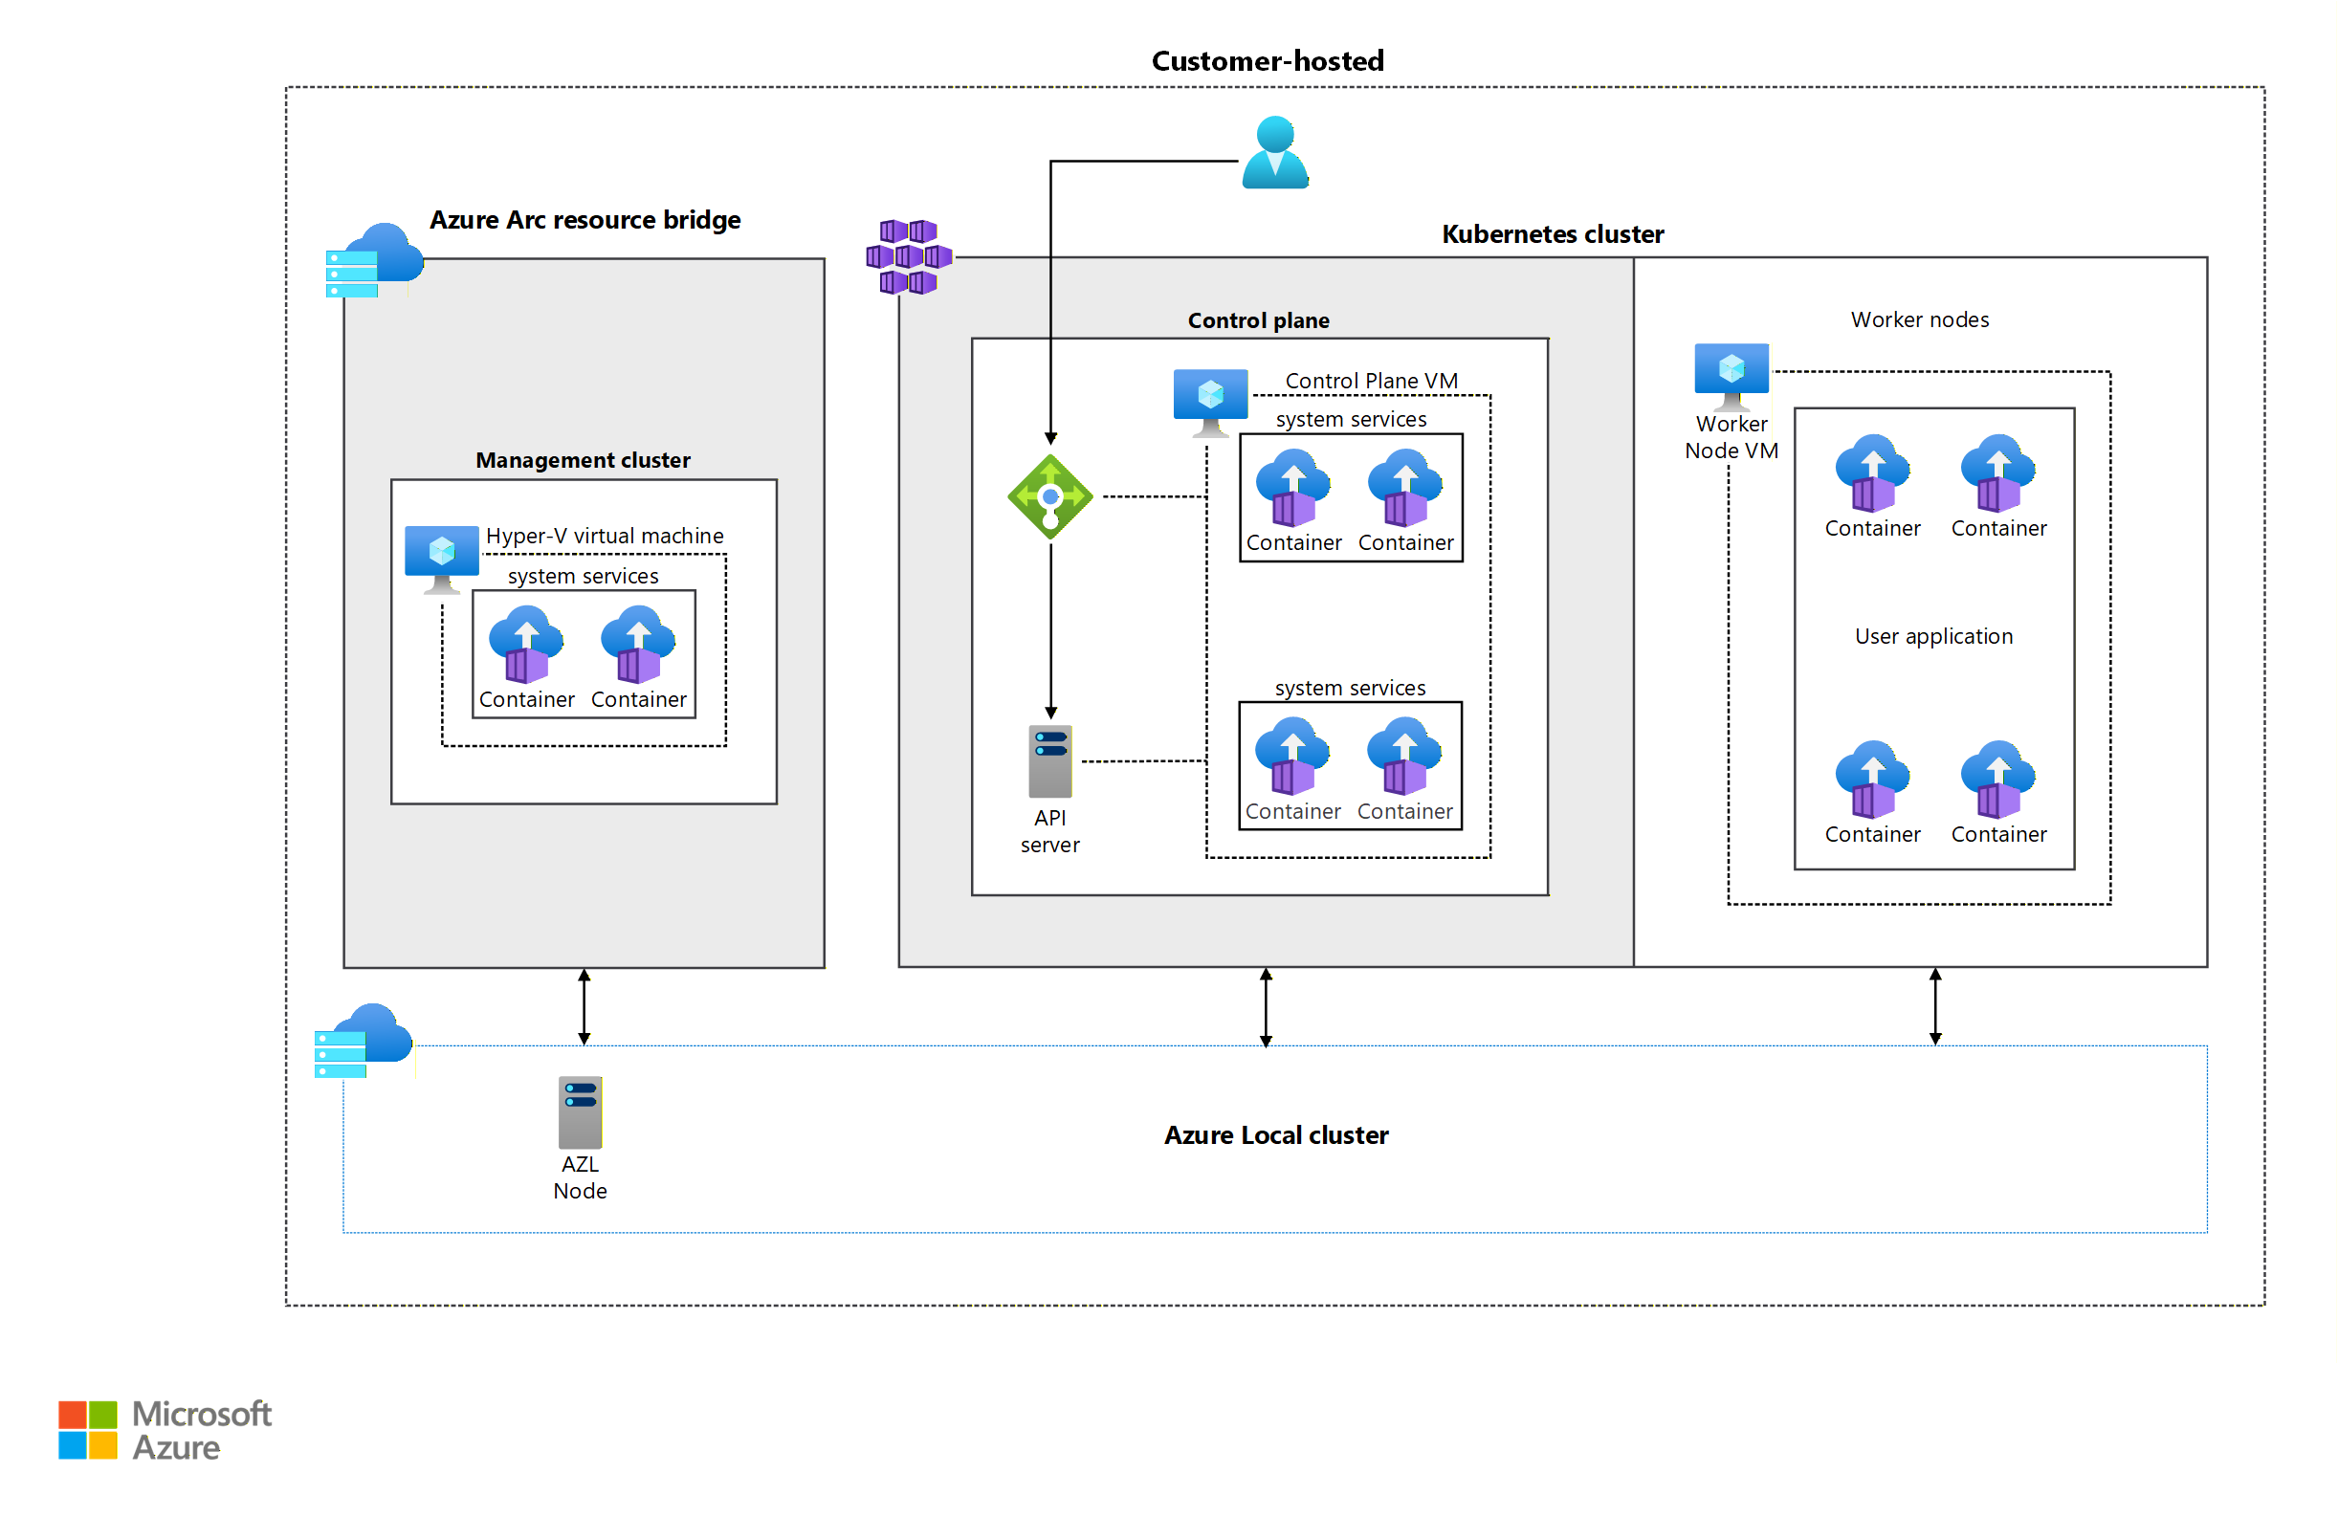Select the API server icon
Screen dimensions: 2338x1517
pos(1050,761)
